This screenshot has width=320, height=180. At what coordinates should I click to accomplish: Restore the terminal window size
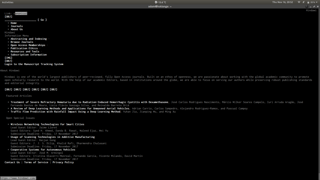(x=314, y=7)
